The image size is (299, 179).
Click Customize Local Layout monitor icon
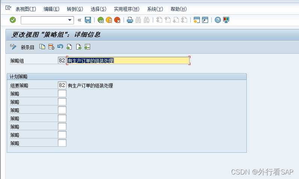[x=226, y=20]
